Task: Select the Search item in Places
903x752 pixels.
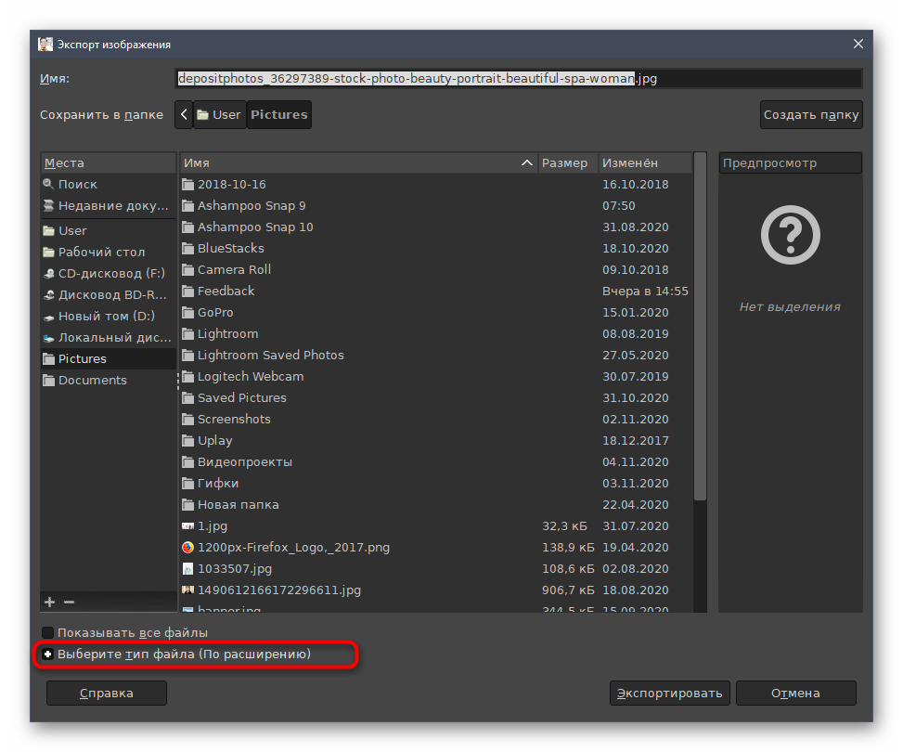Action: pyautogui.click(x=77, y=185)
